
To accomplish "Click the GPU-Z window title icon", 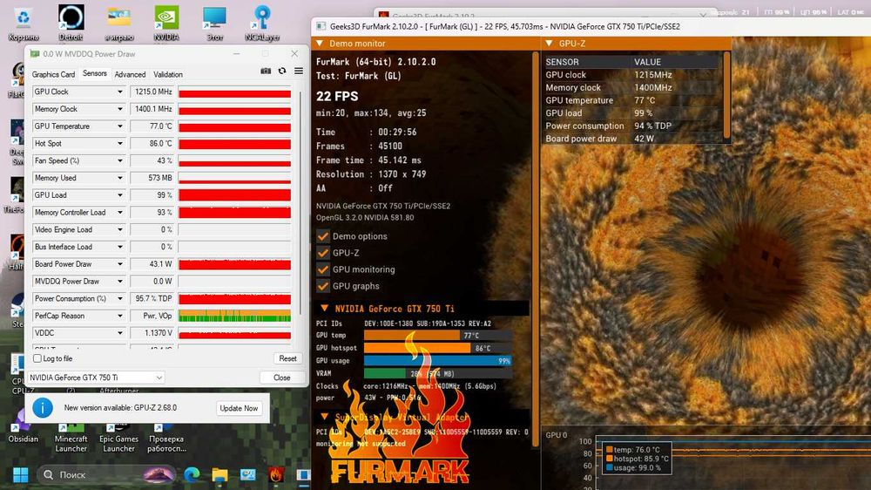I will click(x=35, y=54).
